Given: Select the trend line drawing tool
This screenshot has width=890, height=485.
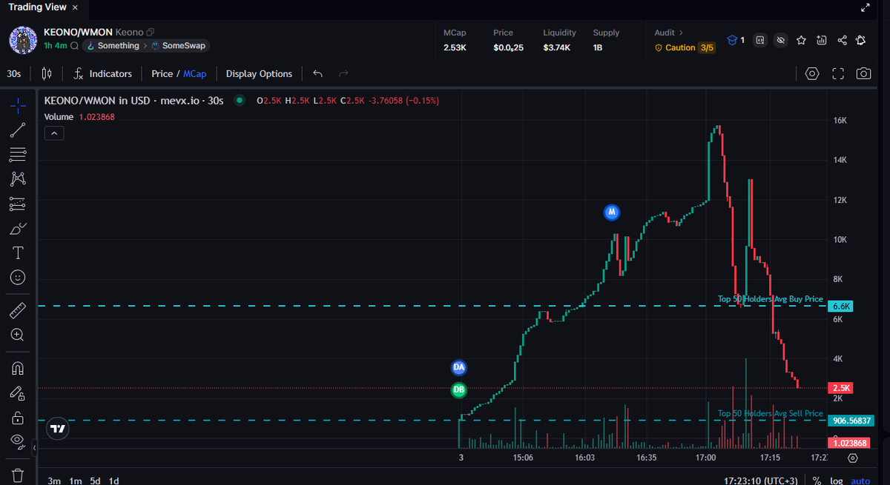Looking at the screenshot, I should (x=19, y=130).
